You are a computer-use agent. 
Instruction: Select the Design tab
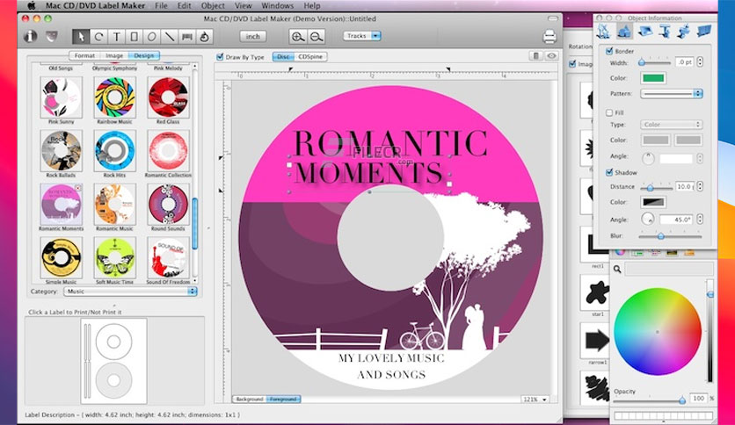click(144, 55)
